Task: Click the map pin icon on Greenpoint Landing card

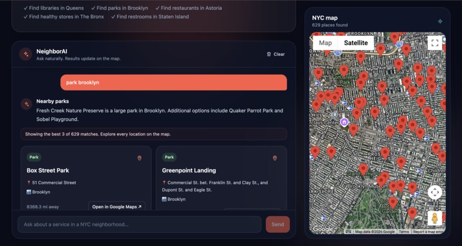Action: pos(275,158)
